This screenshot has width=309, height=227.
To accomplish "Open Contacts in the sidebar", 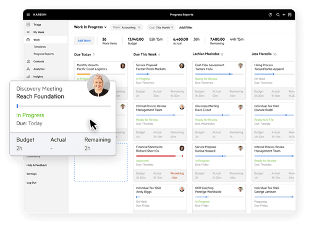I will coord(39,61).
